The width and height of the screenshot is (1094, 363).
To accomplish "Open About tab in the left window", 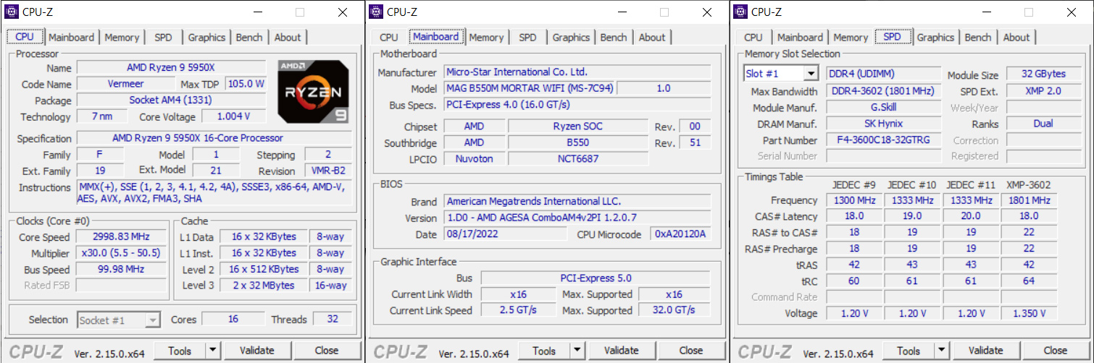I will point(288,38).
